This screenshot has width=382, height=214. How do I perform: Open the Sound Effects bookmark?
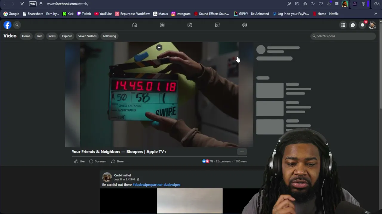coord(211,14)
